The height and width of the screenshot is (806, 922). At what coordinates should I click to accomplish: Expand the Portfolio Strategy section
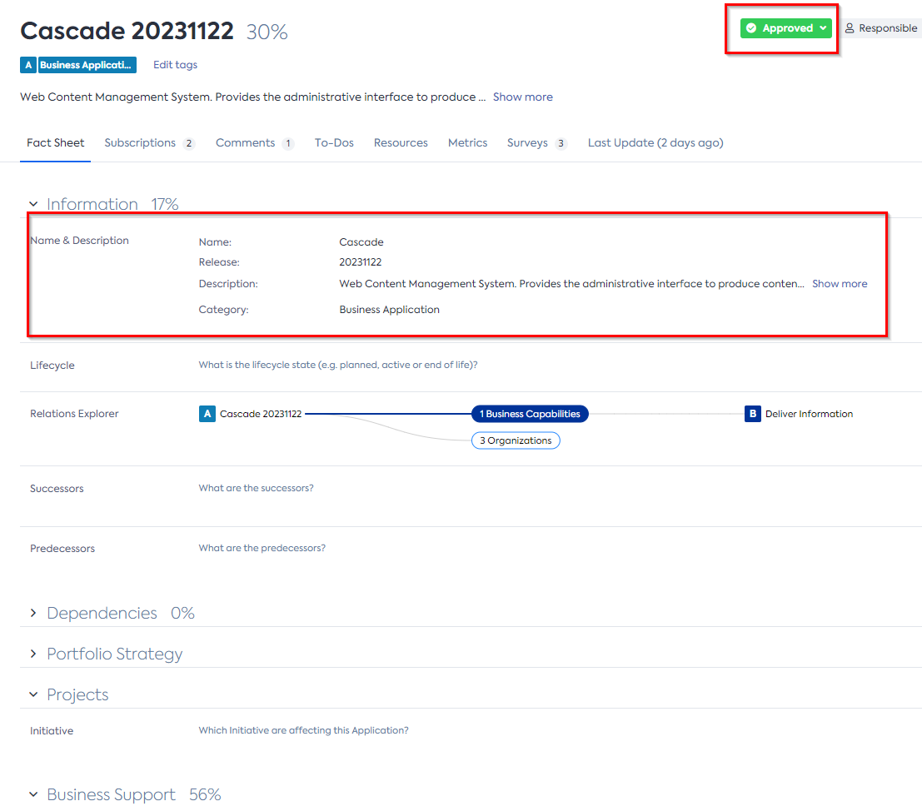pos(33,654)
